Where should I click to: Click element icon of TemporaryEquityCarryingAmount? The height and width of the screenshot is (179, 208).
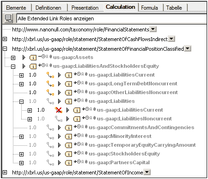(x=68, y=145)
